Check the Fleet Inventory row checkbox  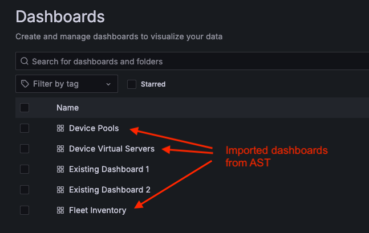(x=25, y=210)
